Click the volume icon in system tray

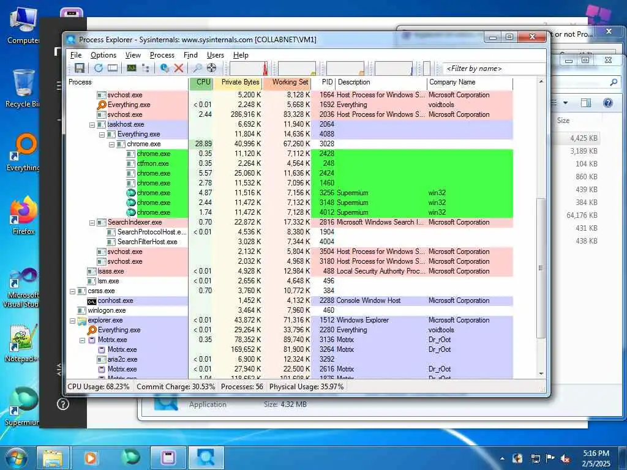click(x=565, y=459)
